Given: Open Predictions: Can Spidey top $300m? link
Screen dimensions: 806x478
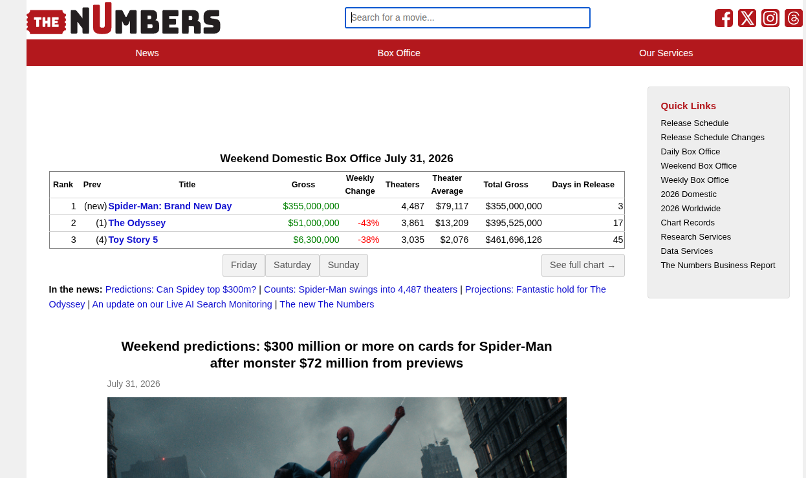Looking at the screenshot, I should [x=180, y=289].
